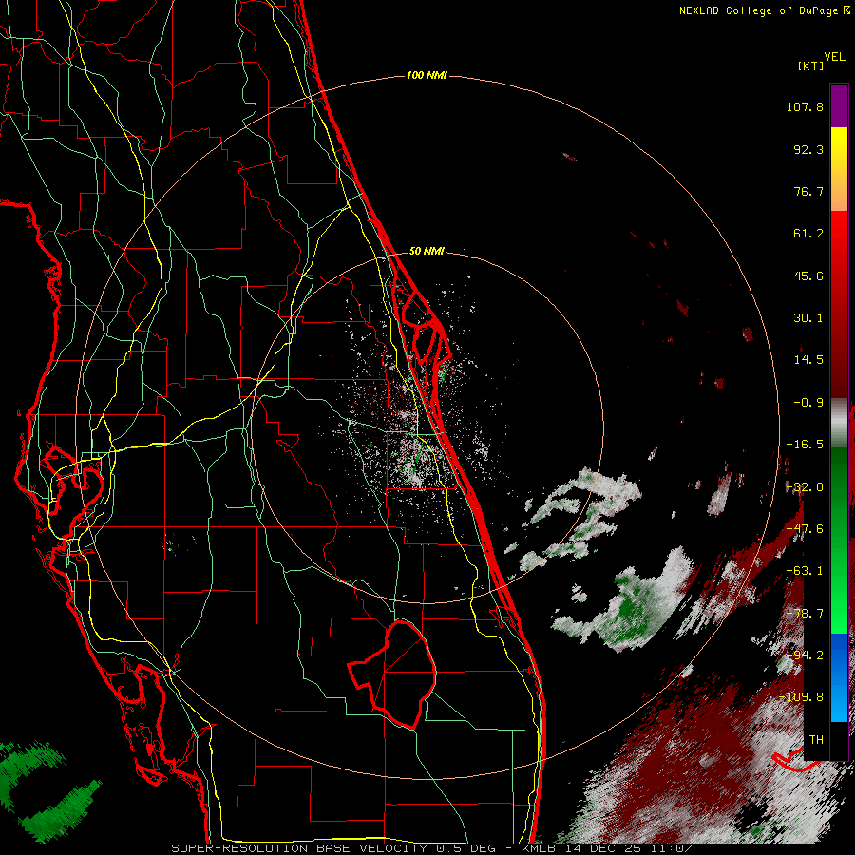Click the 14.5 velocity scale value
Image resolution: width=855 pixels, height=855 pixels.
tap(808, 360)
